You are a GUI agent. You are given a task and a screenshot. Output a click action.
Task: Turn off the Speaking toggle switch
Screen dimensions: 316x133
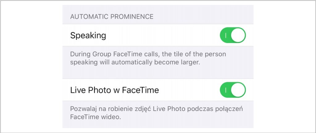click(233, 35)
